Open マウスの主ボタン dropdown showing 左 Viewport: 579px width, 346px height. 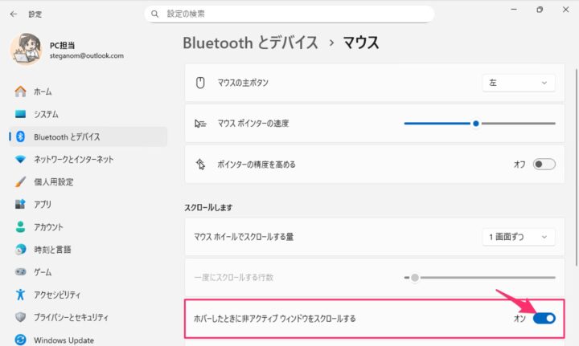coord(519,83)
